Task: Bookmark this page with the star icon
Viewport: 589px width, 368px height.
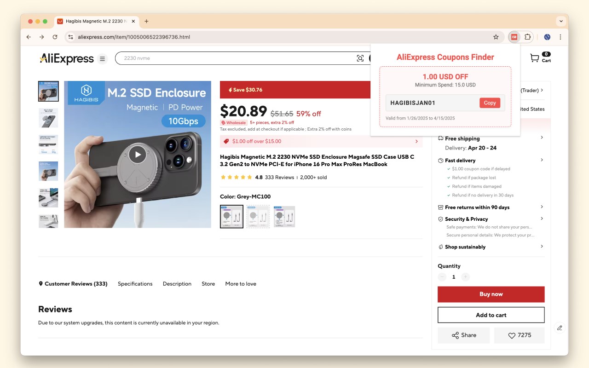Action: [x=496, y=37]
